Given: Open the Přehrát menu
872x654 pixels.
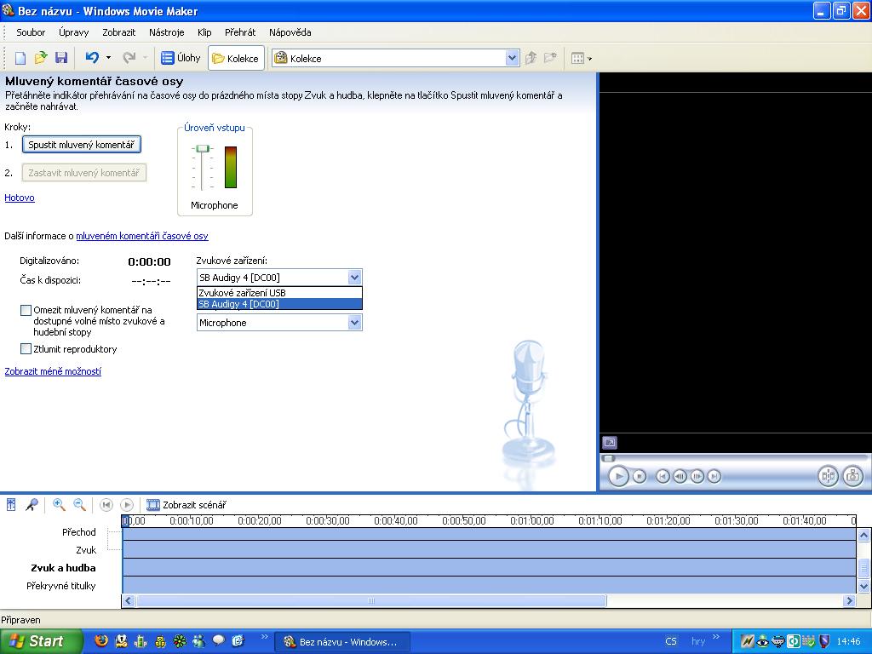Looking at the screenshot, I should point(240,32).
